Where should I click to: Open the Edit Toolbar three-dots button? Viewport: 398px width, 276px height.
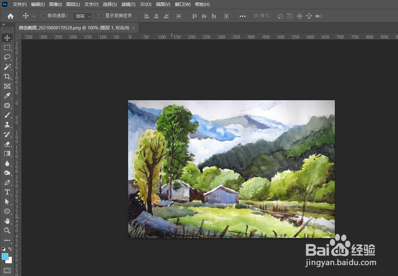[x=7, y=240]
